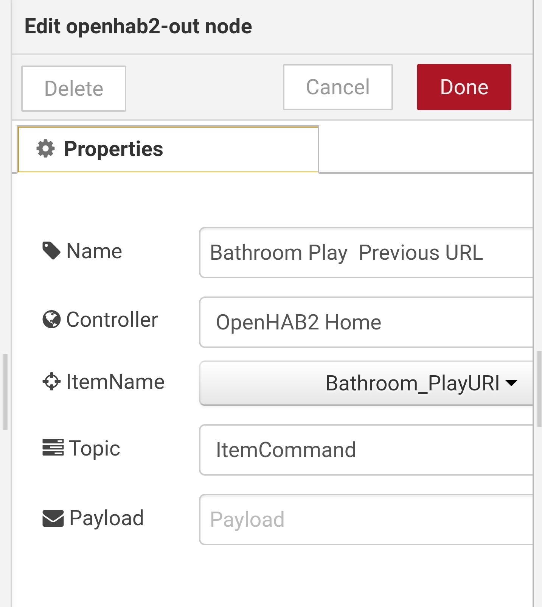542x607 pixels.
Task: Click the left-edge panel resize handle
Action: (x=5, y=392)
